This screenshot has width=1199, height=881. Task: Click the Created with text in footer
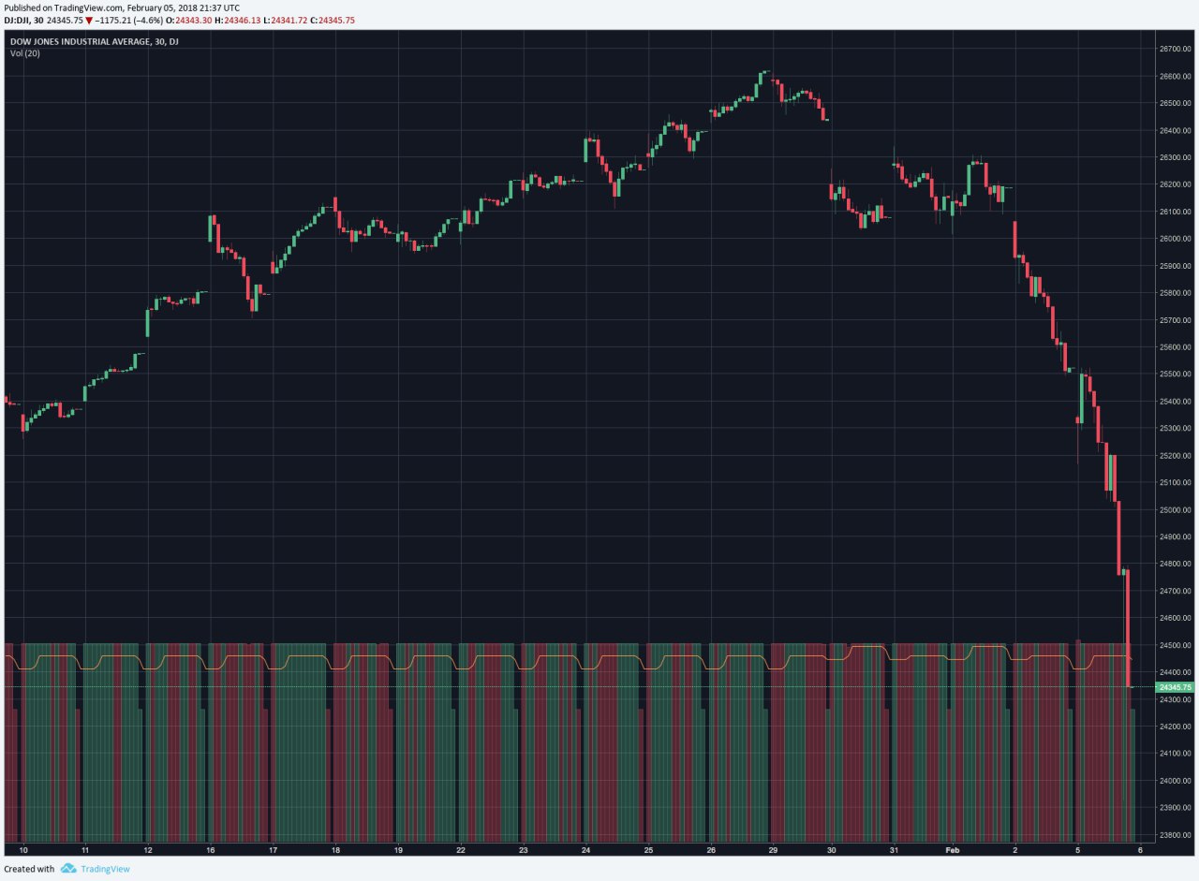click(29, 869)
